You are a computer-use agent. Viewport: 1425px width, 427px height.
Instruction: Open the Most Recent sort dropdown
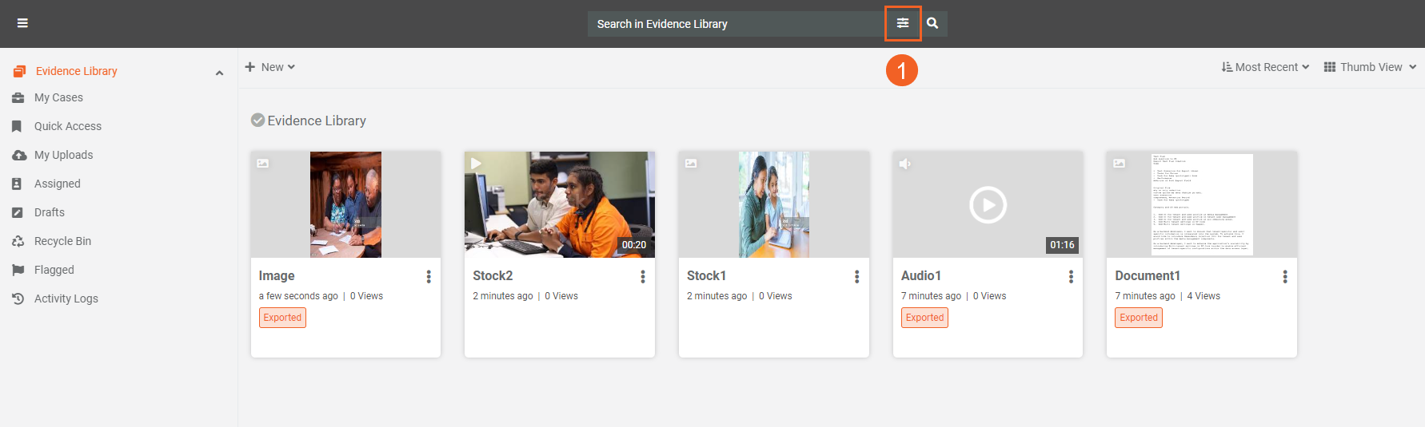pos(1265,67)
